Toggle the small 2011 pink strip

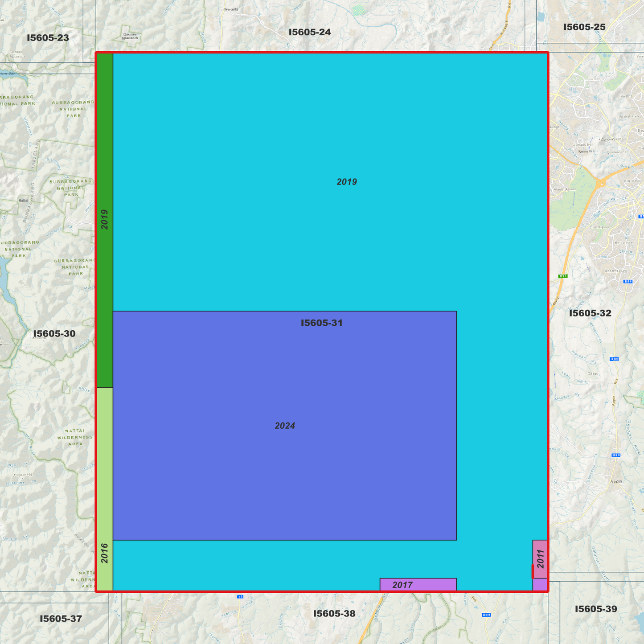point(540,559)
